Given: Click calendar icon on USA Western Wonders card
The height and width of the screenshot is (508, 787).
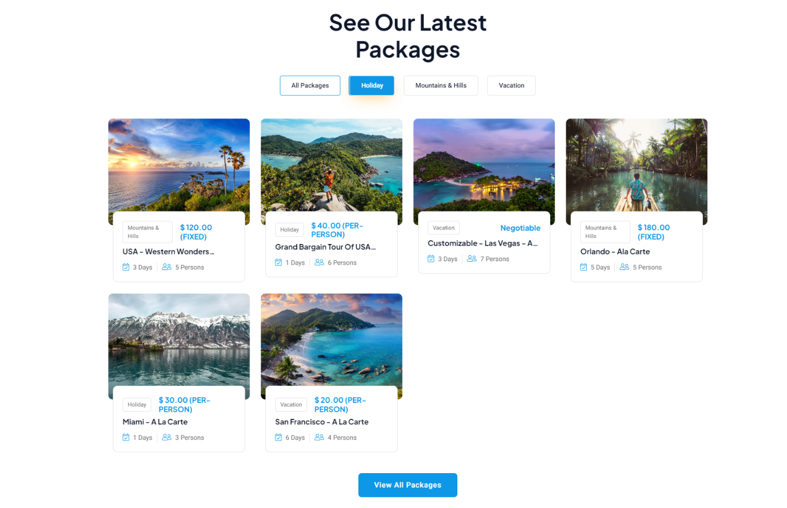Looking at the screenshot, I should point(126,267).
